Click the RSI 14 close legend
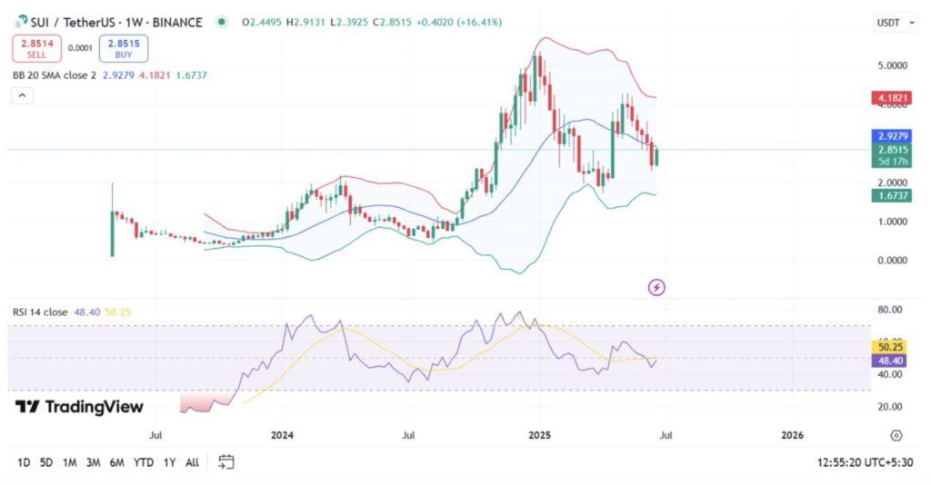This screenshot has height=485, width=931. 40,312
